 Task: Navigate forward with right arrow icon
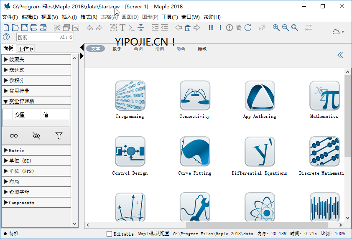pyautogui.click(x=197, y=28)
